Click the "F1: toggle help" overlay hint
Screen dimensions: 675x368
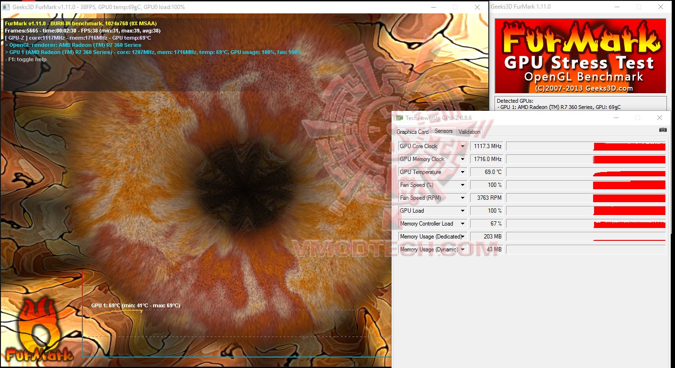pyautogui.click(x=26, y=59)
